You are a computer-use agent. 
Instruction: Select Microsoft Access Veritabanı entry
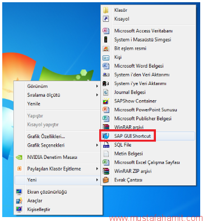click(x=149, y=31)
